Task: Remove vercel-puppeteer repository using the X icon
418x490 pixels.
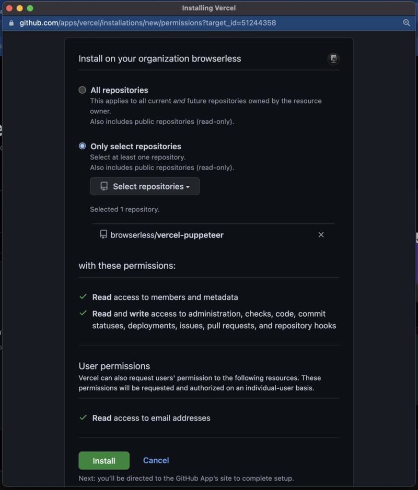Action: point(321,235)
